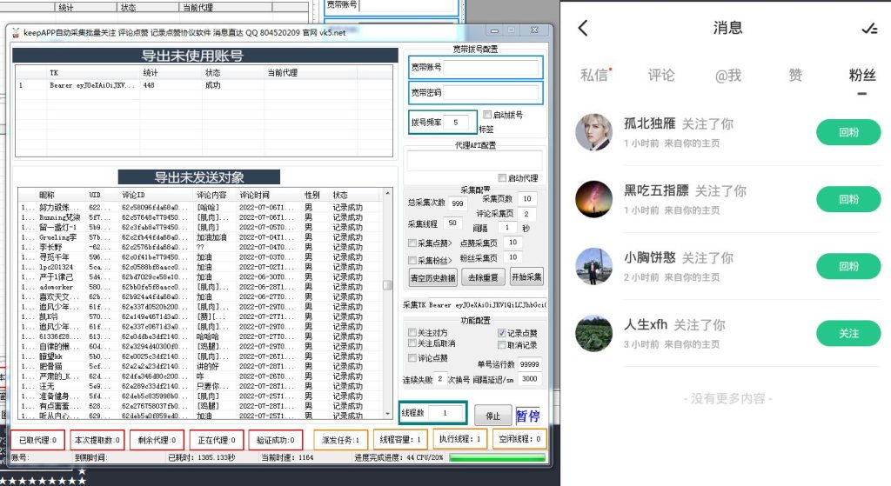The width and height of the screenshot is (891, 486).
Task: Edit the 总采集次数 field
Action: [x=458, y=203]
